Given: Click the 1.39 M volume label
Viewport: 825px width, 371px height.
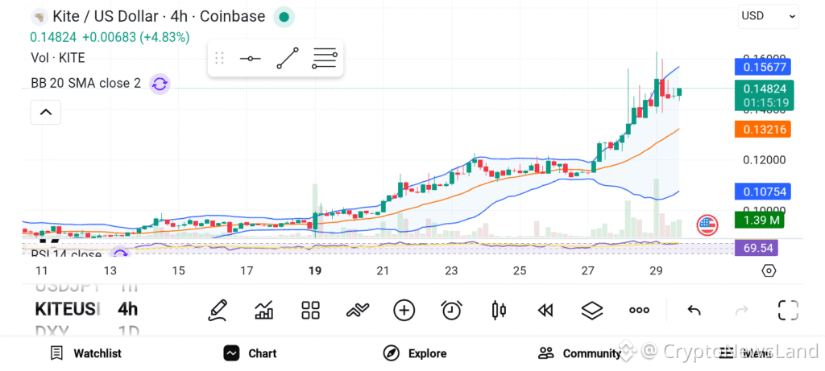Looking at the screenshot, I should coord(759,221).
